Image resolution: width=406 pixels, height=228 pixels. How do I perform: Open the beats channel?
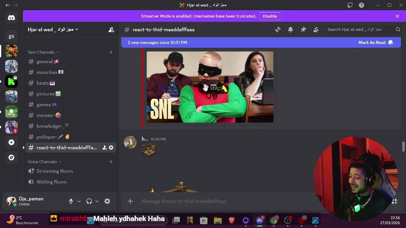click(x=71, y=83)
